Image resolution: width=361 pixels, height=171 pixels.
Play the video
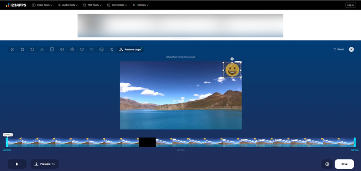(17, 164)
